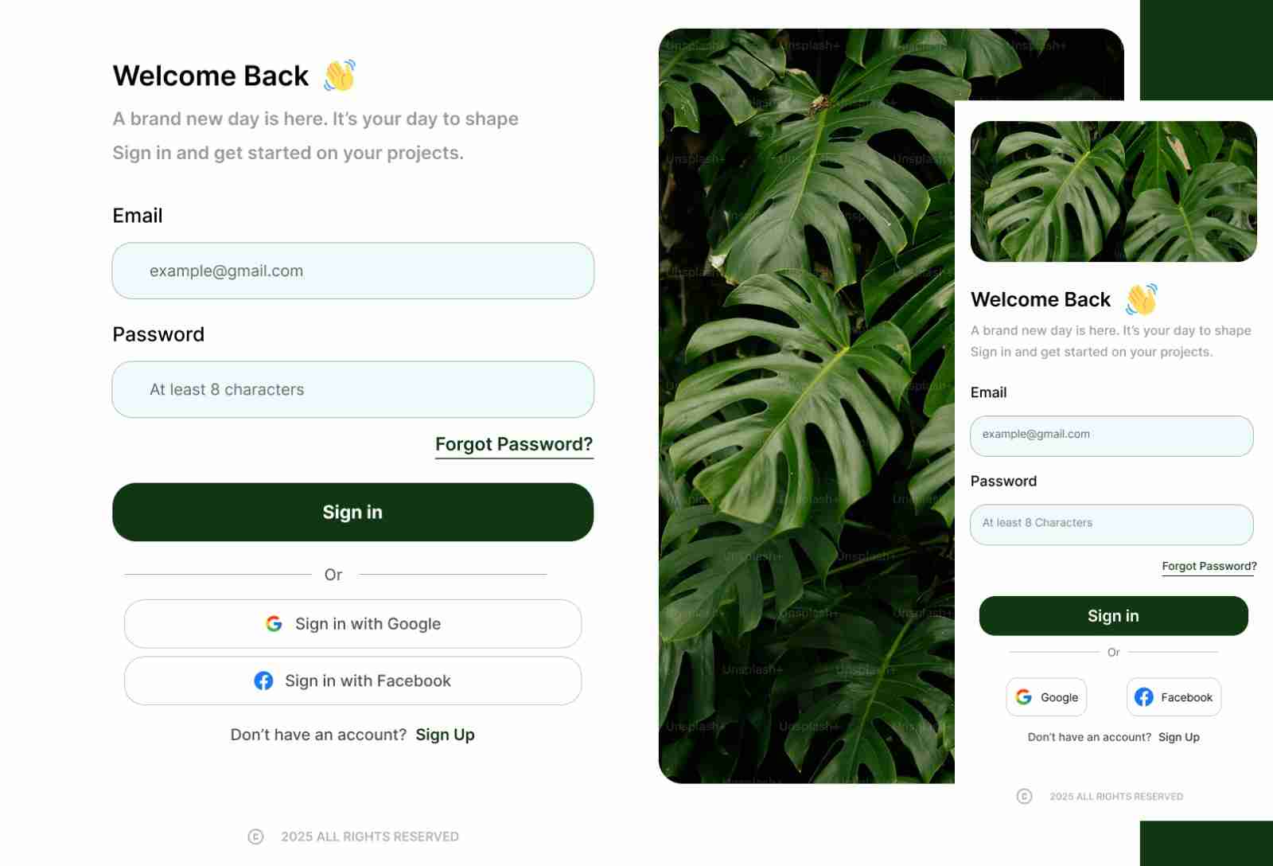Focus the desktop Email field with example@gmail.com
This screenshot has height=866, width=1273.
352,271
